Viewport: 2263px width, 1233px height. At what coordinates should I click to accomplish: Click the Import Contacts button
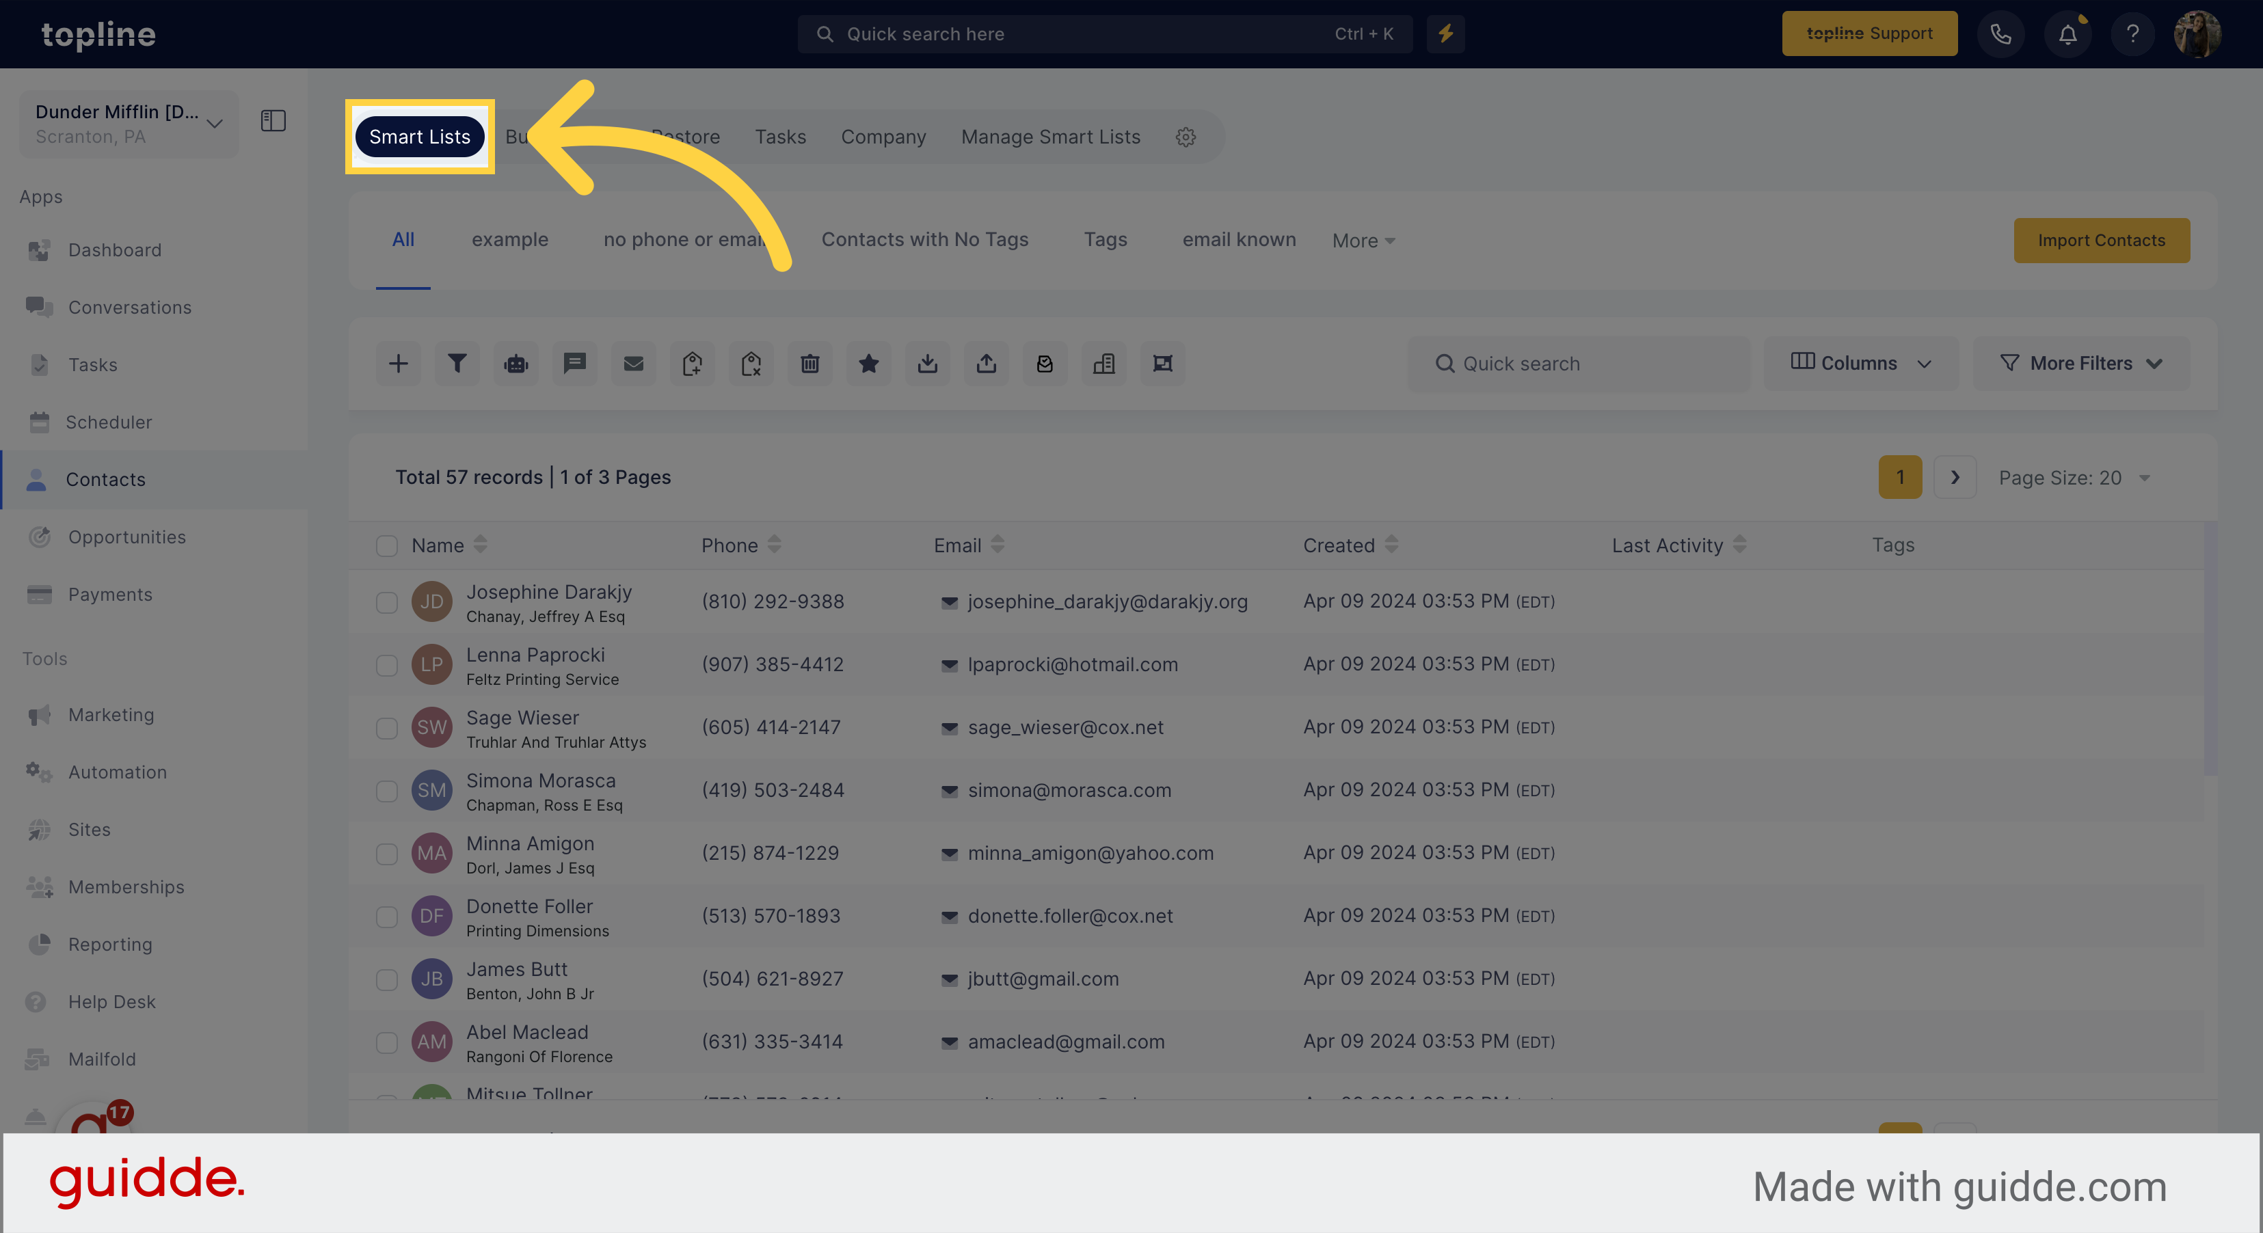[2102, 241]
